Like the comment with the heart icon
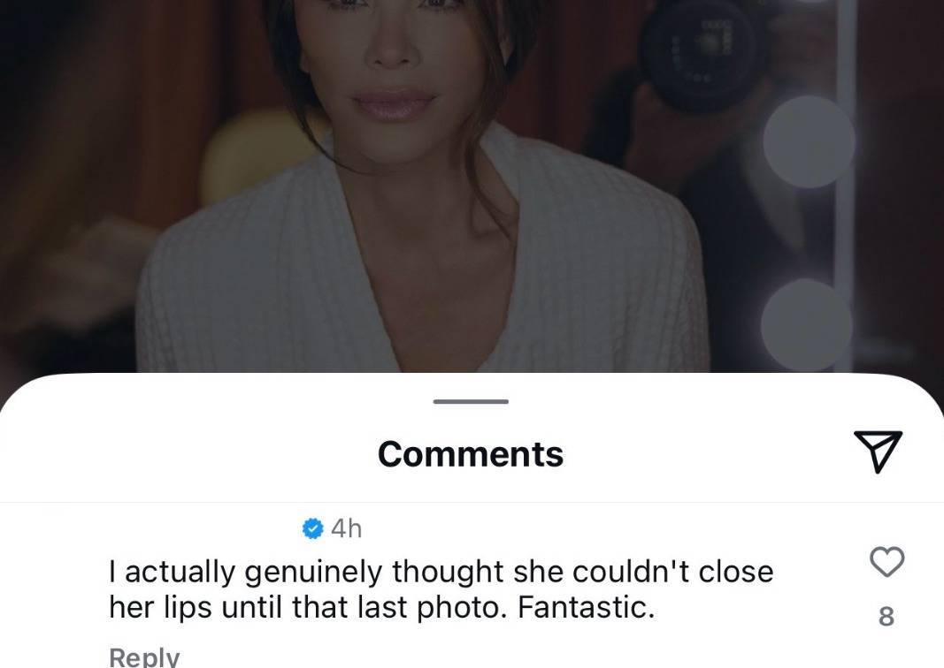This screenshot has width=944, height=668. tap(886, 561)
